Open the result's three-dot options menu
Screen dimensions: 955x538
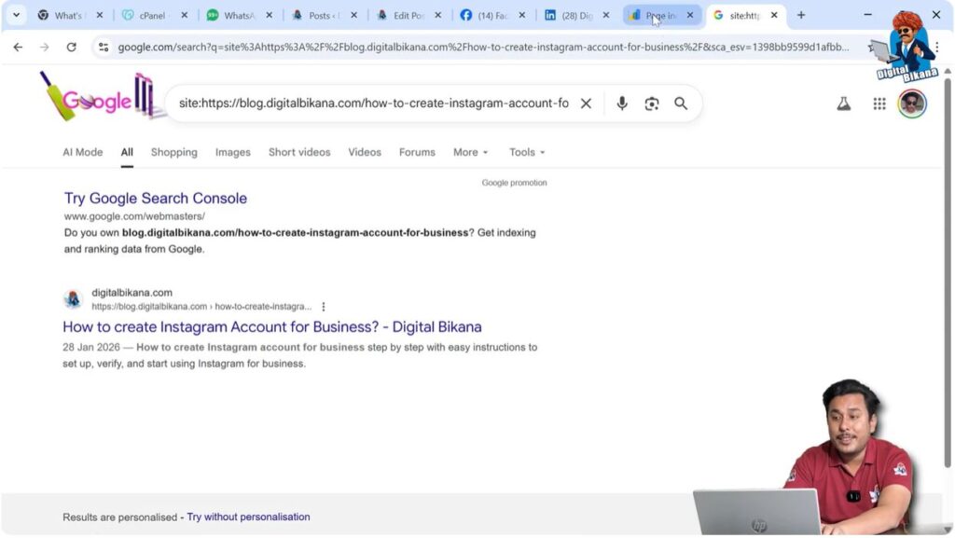pyautogui.click(x=324, y=307)
